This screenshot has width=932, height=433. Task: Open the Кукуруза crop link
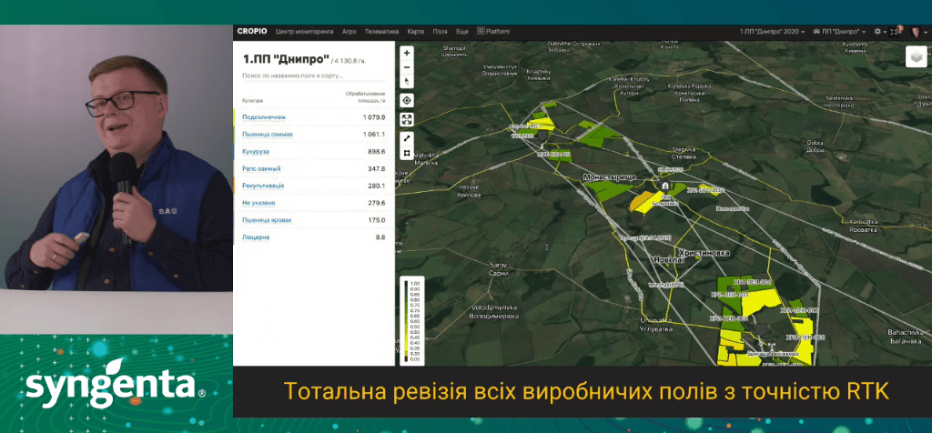click(x=256, y=152)
